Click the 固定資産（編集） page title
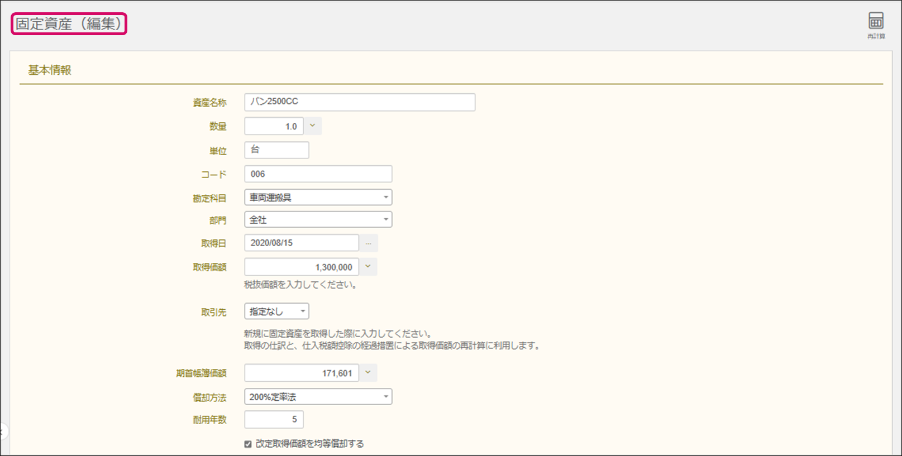 [69, 24]
